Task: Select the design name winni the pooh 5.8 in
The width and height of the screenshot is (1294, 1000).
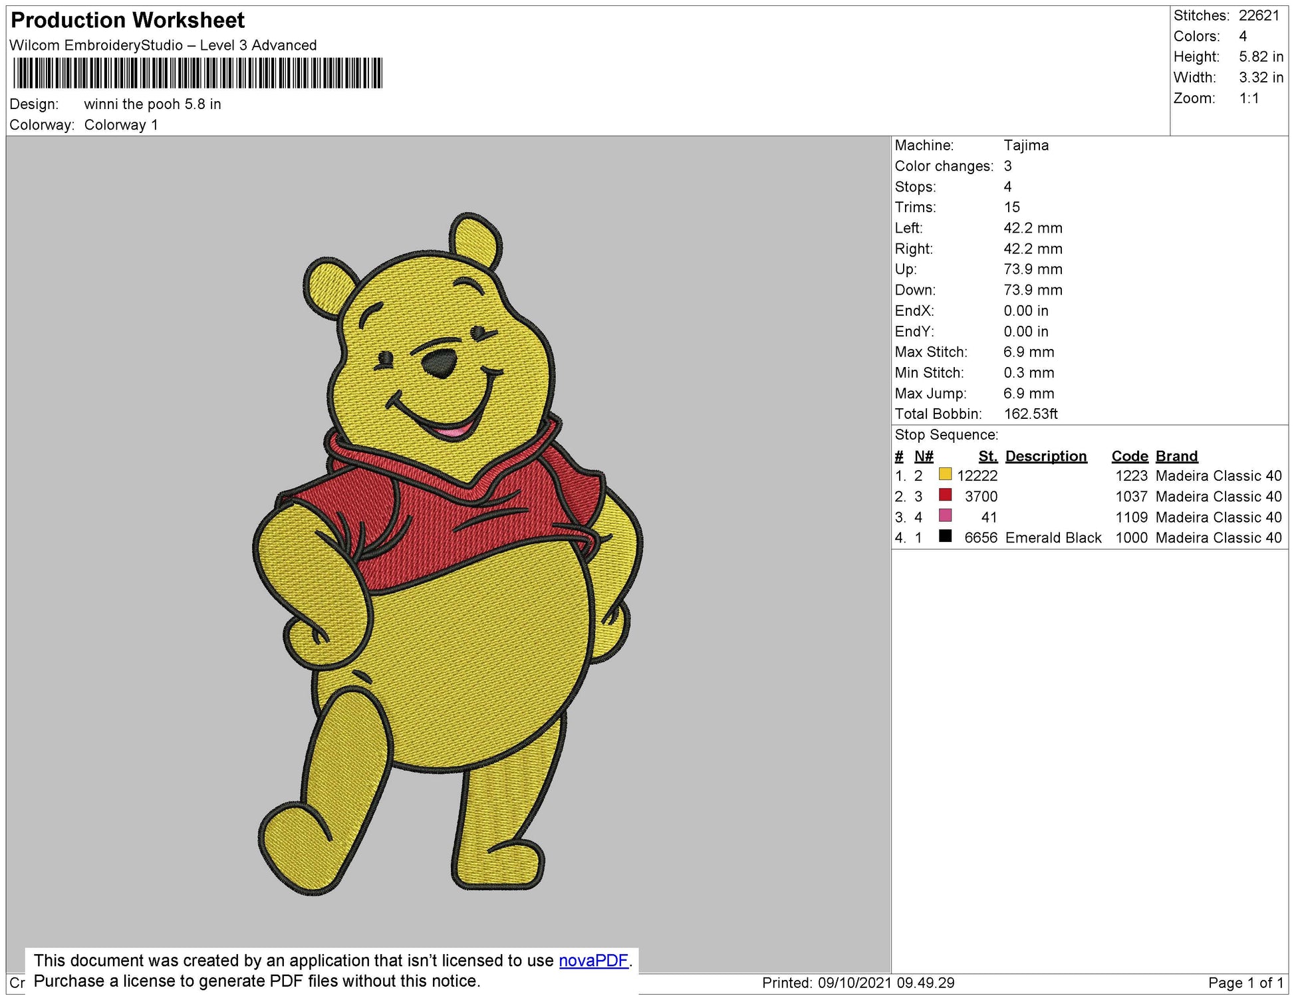Action: (x=152, y=104)
